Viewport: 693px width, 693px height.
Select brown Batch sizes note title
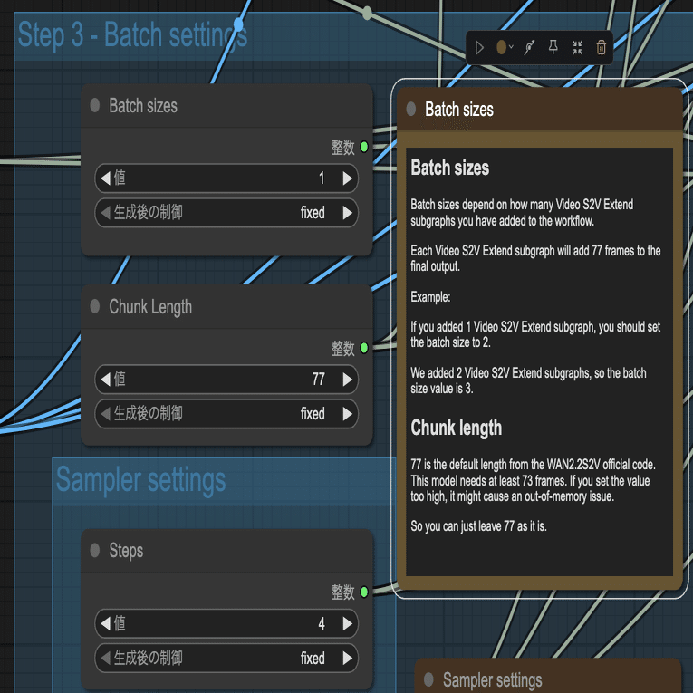click(540, 110)
